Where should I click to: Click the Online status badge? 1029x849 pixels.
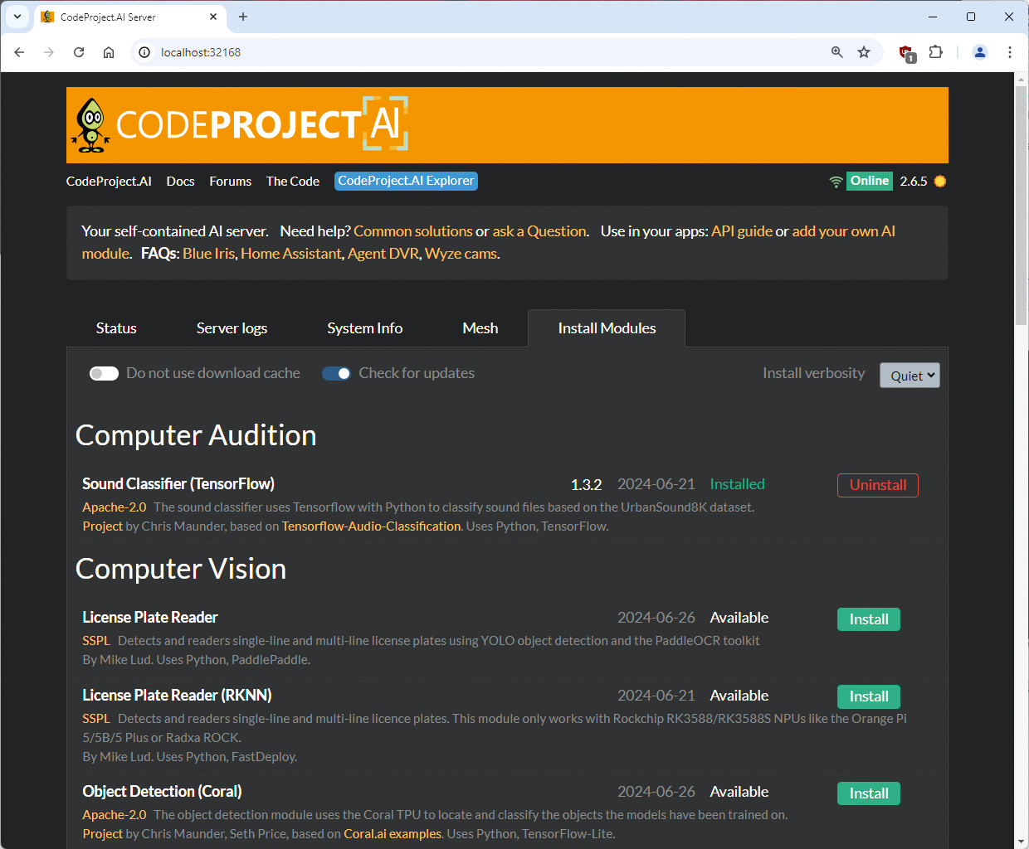pyautogui.click(x=870, y=181)
